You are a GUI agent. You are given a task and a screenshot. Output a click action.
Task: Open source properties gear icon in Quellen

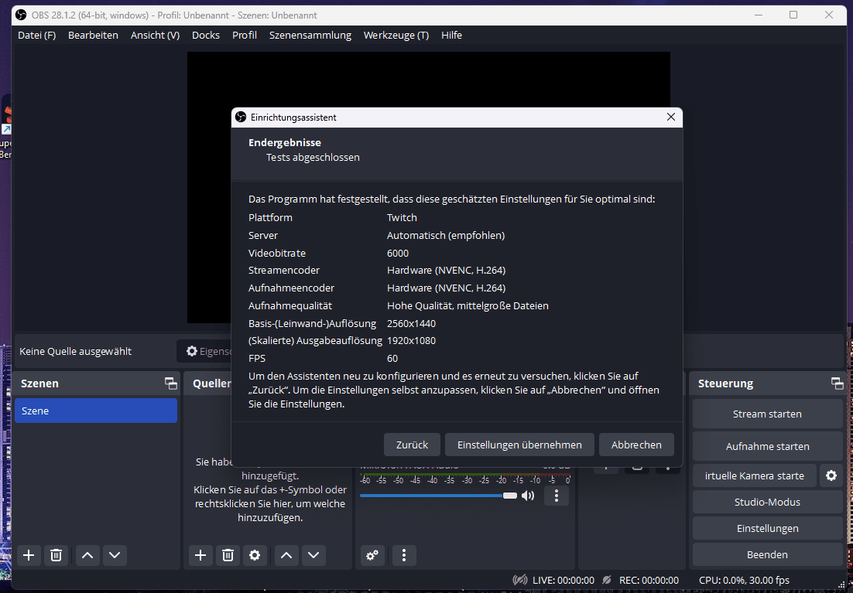pos(255,555)
